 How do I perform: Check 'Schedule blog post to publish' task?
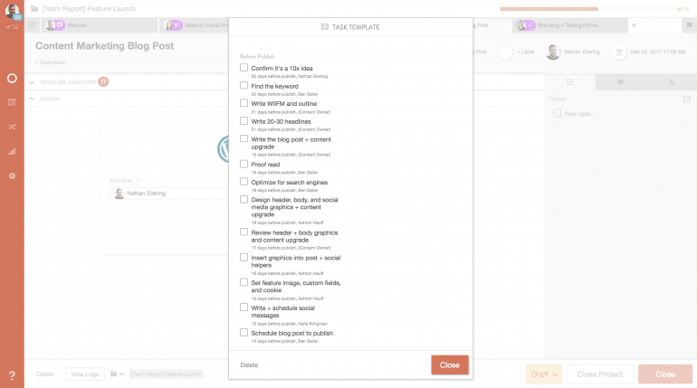click(243, 333)
